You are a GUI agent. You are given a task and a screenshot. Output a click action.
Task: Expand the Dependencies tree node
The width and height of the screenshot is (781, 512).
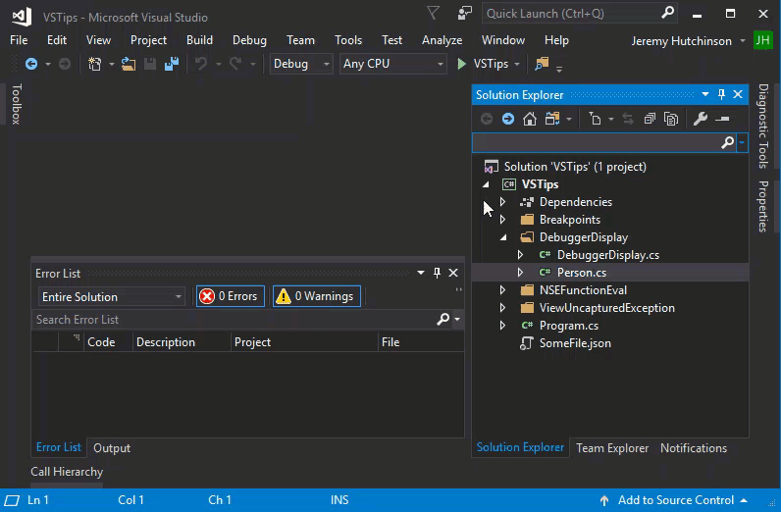click(503, 202)
